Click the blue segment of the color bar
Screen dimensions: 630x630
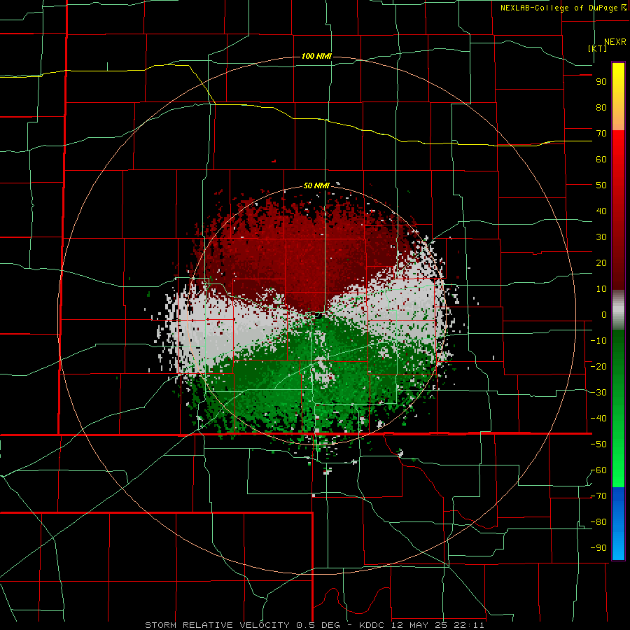[x=618, y=524]
